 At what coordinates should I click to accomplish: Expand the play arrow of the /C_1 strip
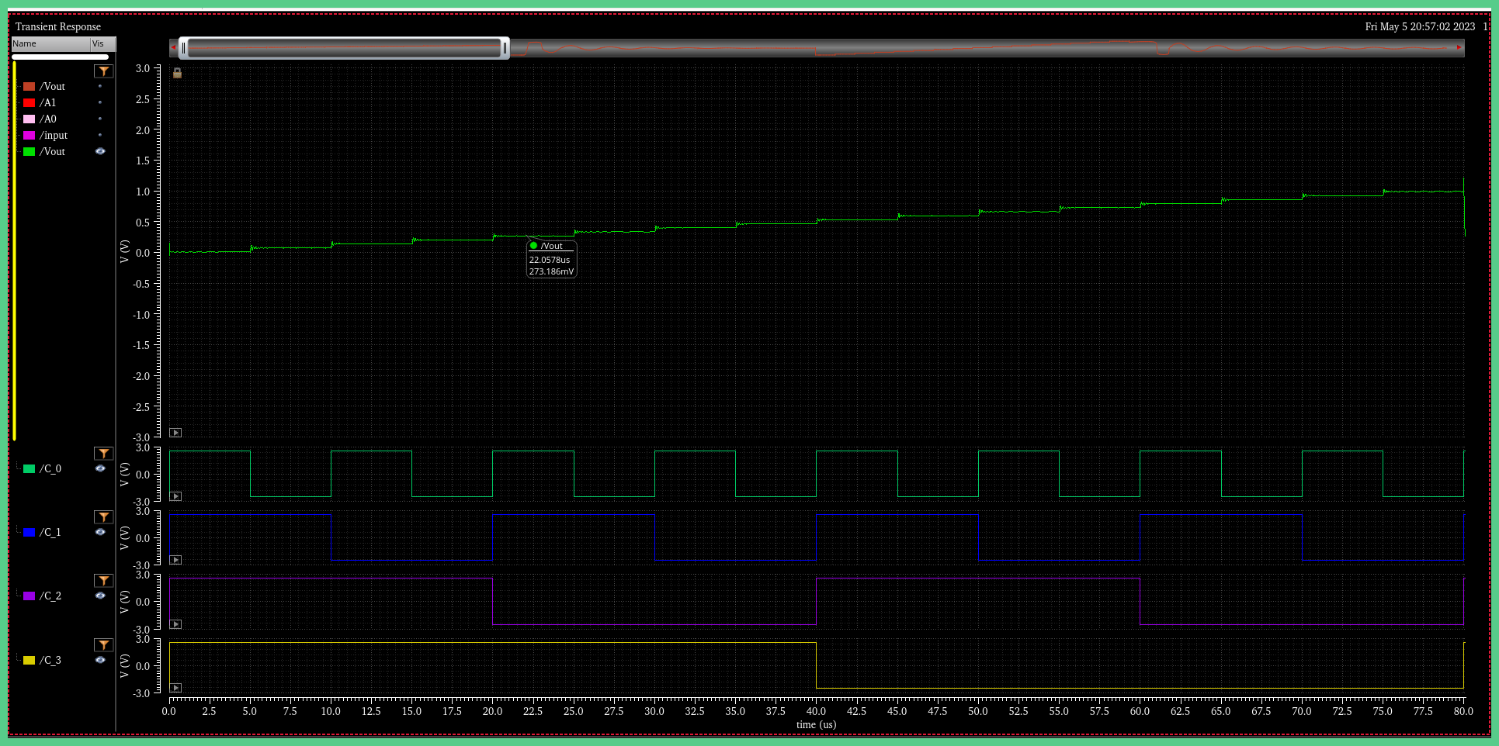tap(175, 560)
